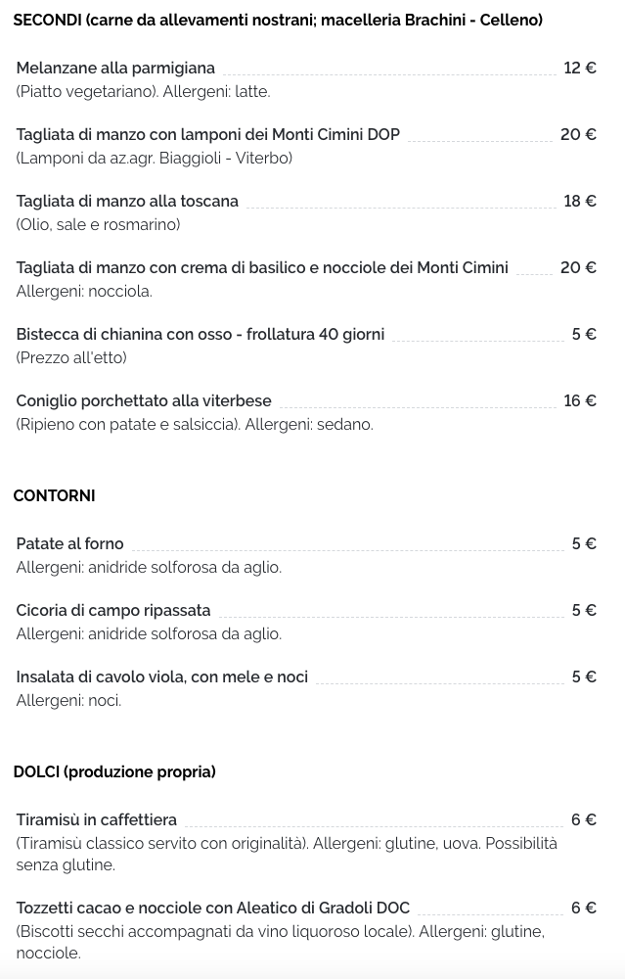
Task: Select Bistecca di chianina con osso item
Action: click(x=201, y=335)
